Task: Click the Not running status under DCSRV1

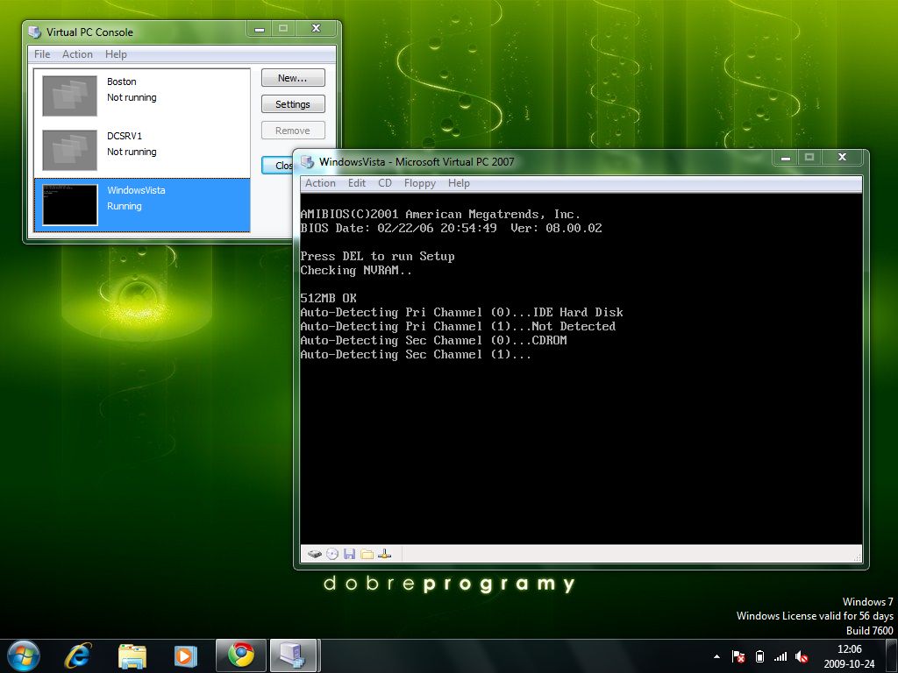Action: point(132,152)
